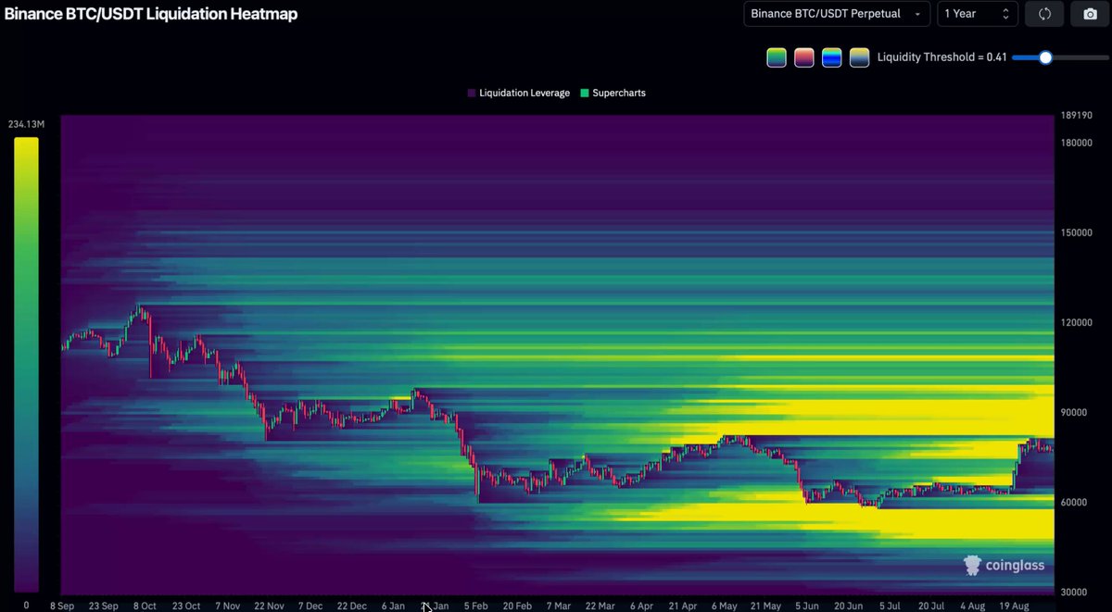
Task: Open the Binance BTC/USDT Perpetual pair dropdown
Action: 837,14
